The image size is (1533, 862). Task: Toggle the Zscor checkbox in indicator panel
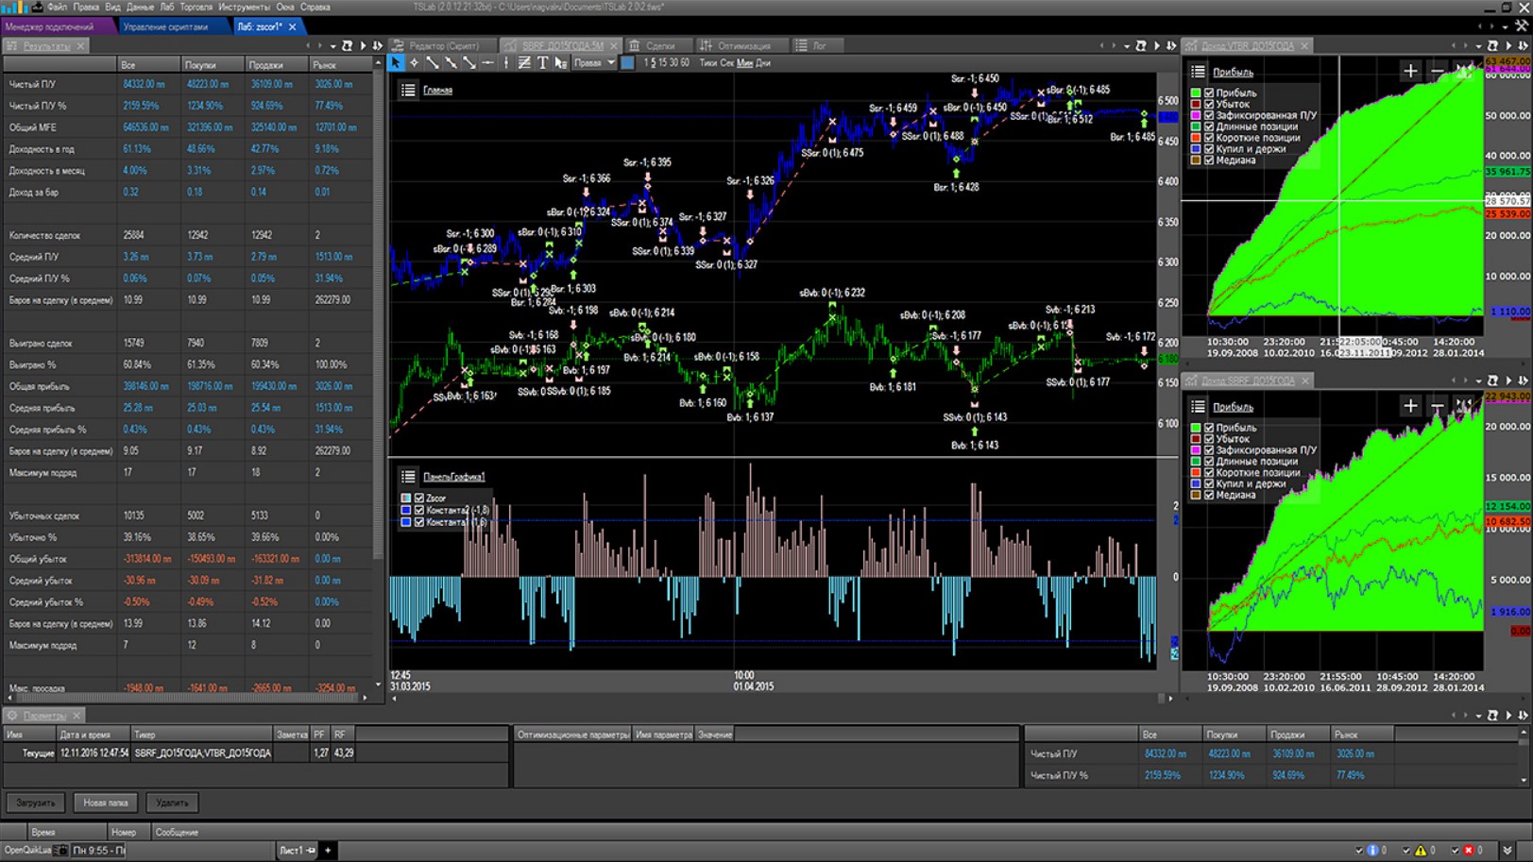(419, 499)
